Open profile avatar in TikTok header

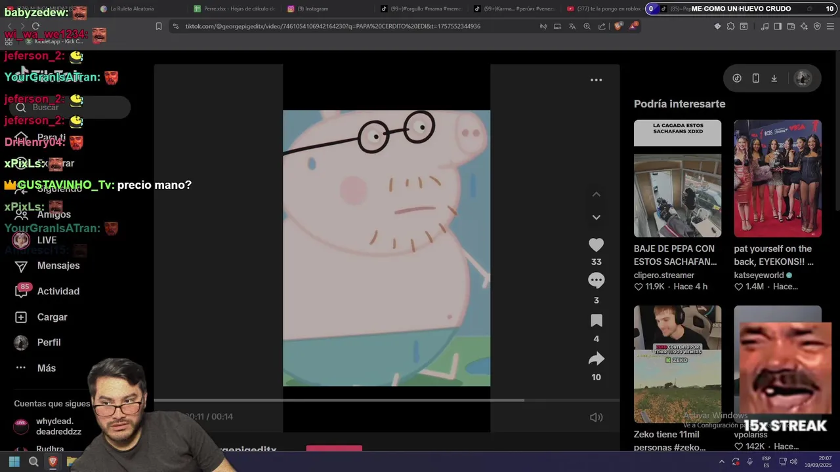click(x=803, y=78)
